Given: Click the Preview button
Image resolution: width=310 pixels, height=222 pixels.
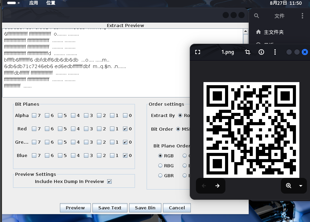Looking at the screenshot, I should click(x=75, y=208).
